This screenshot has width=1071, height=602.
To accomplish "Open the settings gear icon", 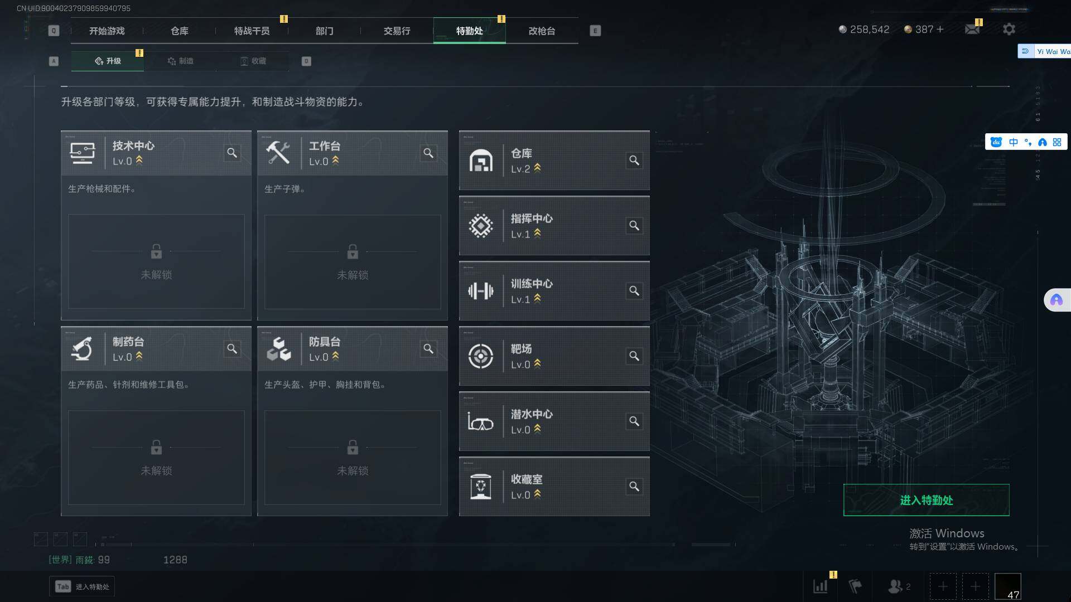I will [x=1009, y=29].
